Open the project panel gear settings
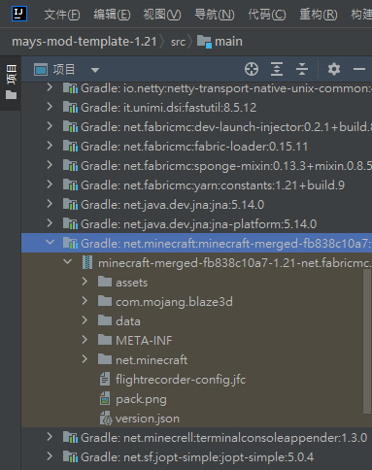This screenshot has height=470, width=372. click(334, 69)
